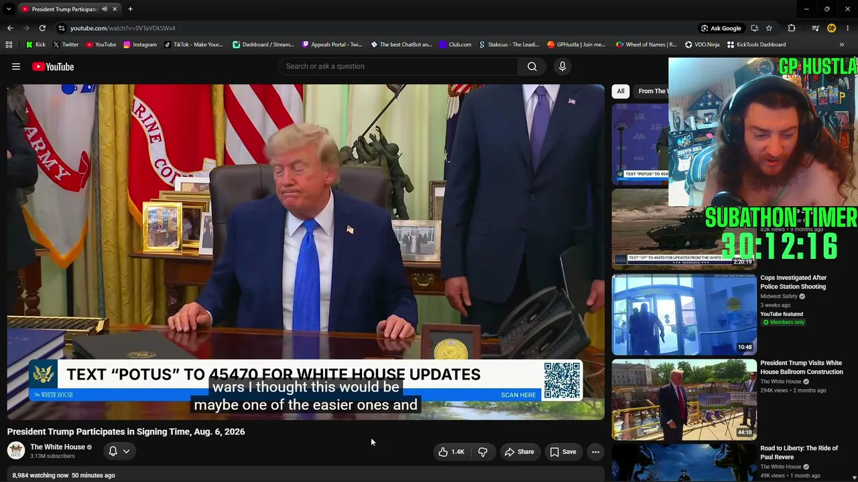Open the KickTools Dashboard bookmark

(756, 45)
